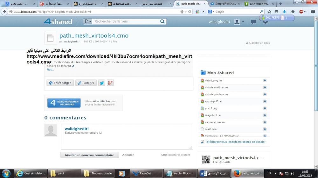Click Ajouter un nouveau commentaire

point(89,155)
